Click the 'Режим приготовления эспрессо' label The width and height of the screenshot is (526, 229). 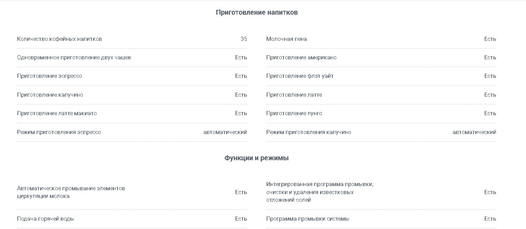coord(59,132)
